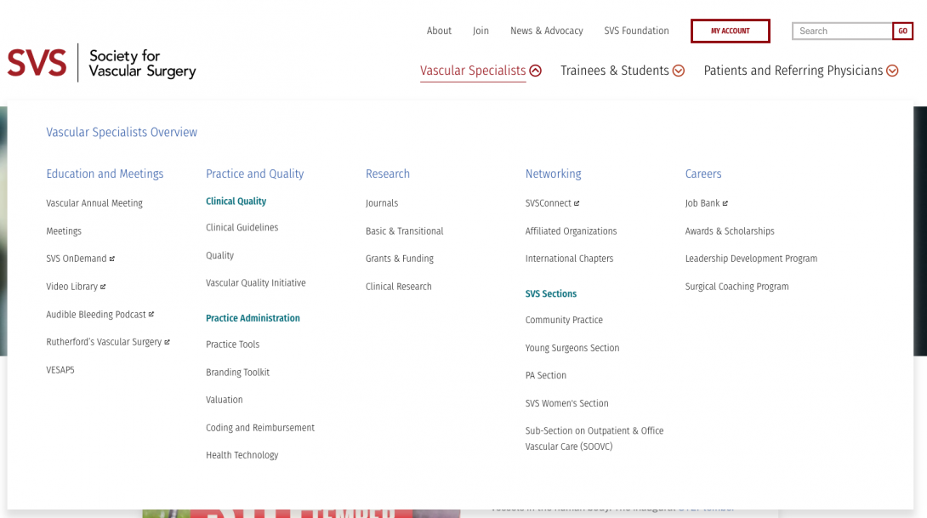
Task: Open Leadership Development Program link
Action: tap(752, 259)
